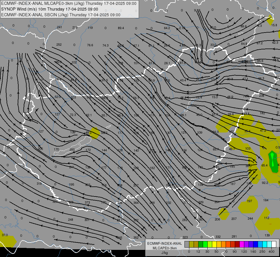Click the cyan swatch at 250

coord(265,244)
